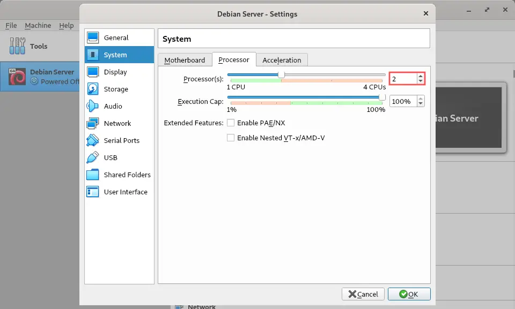Viewport: 515px width, 309px height.
Task: Open the Serial Ports connector icon
Action: coord(93,140)
